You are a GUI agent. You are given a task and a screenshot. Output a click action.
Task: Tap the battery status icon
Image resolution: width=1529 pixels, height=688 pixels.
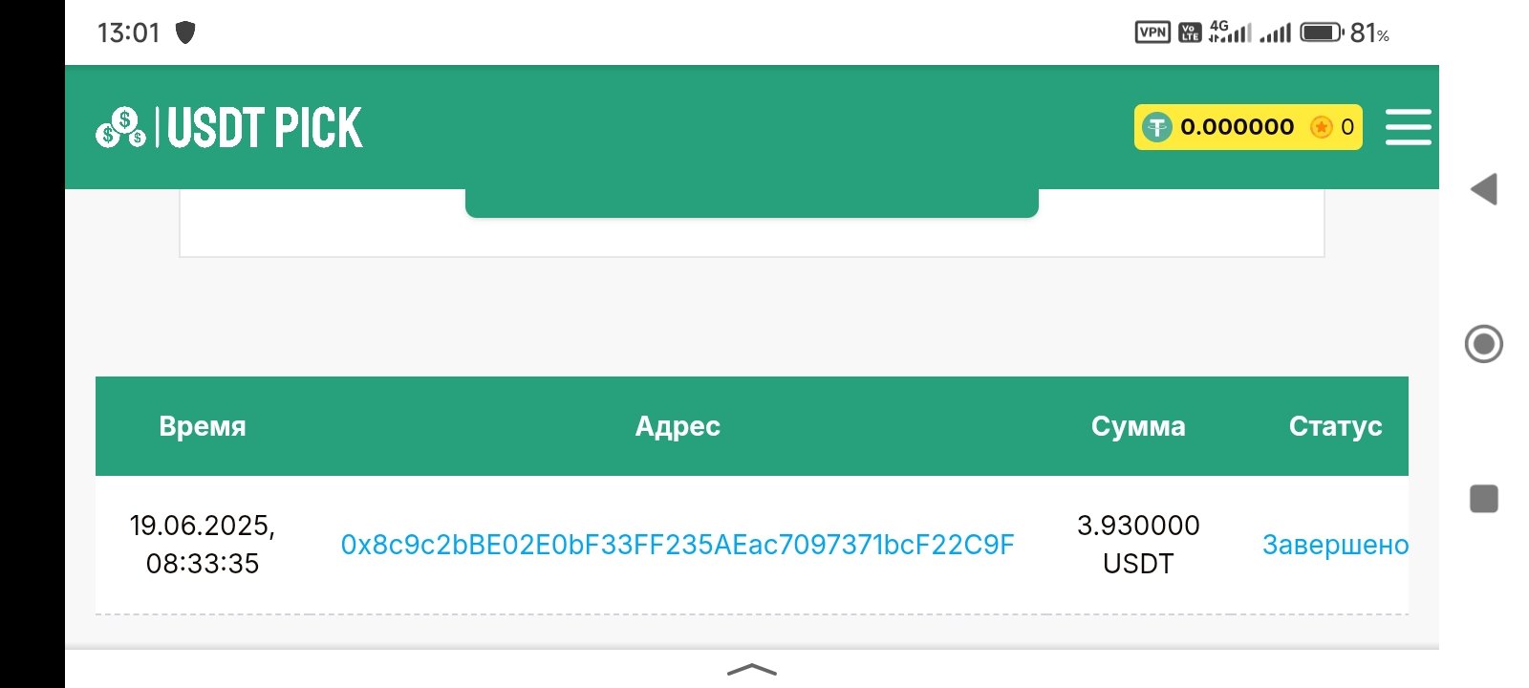1323,32
